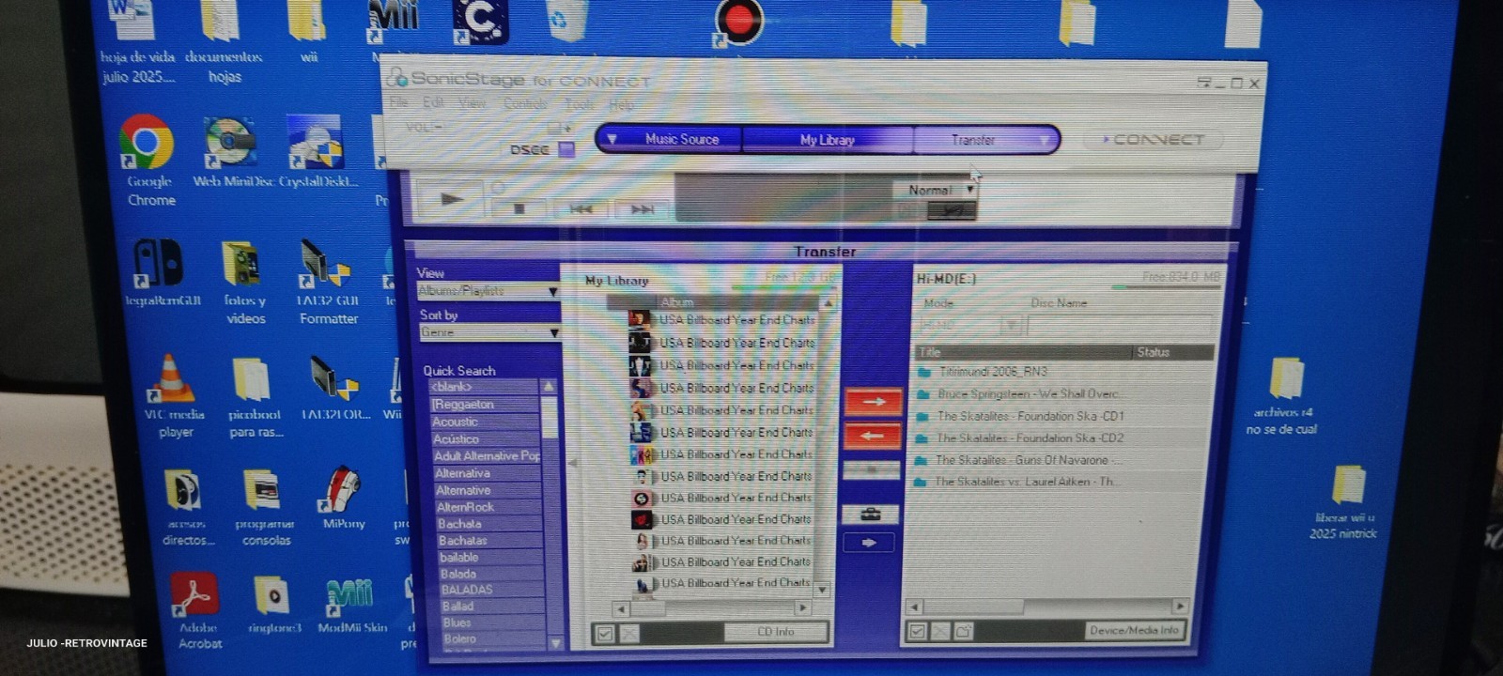Open the Controls menu in SonicStage

click(525, 103)
